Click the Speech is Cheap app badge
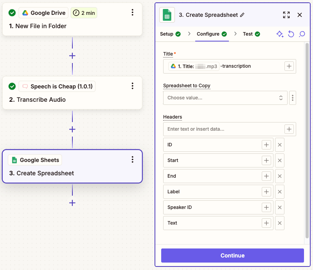The height and width of the screenshot is (270, 313). (x=57, y=86)
